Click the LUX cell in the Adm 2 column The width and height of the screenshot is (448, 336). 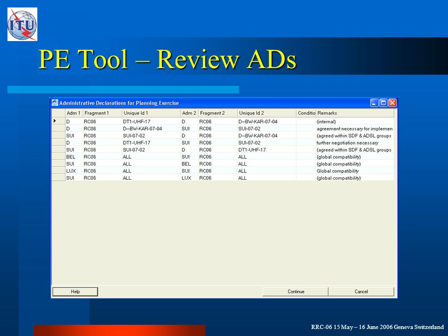pos(189,178)
